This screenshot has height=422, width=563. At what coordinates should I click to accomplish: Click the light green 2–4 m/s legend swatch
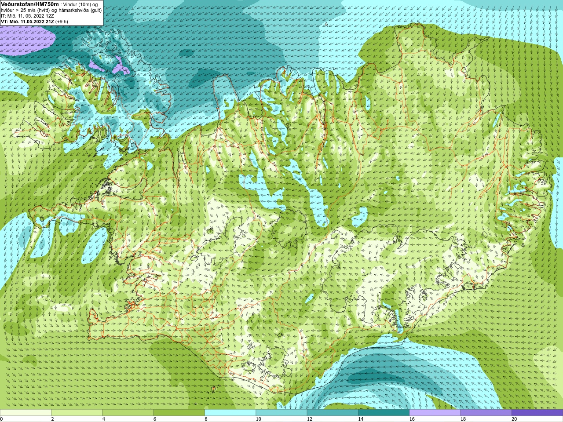[77, 413]
